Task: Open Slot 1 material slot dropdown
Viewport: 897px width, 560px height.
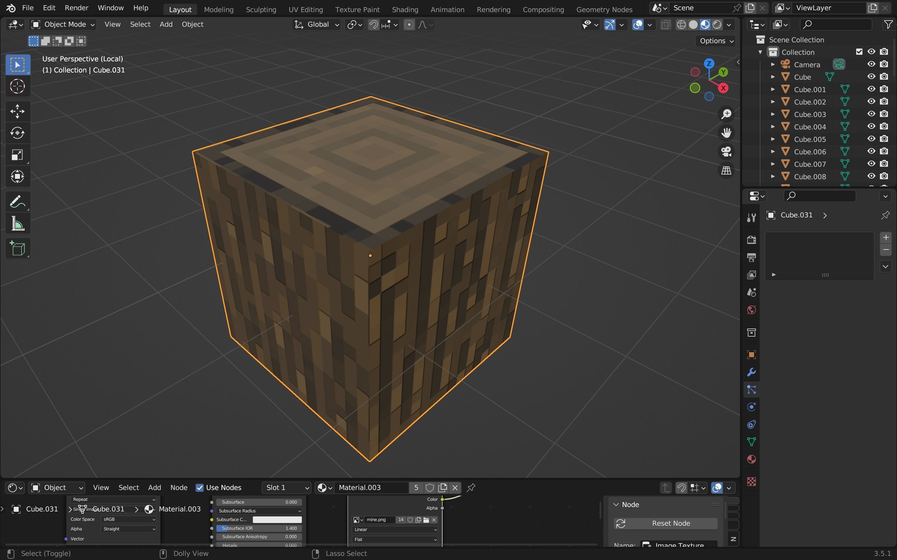Action: (x=286, y=488)
